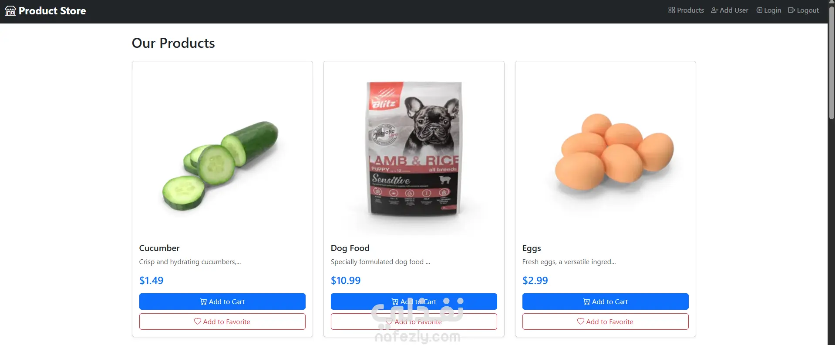Add Dog Food to cart

click(414, 301)
